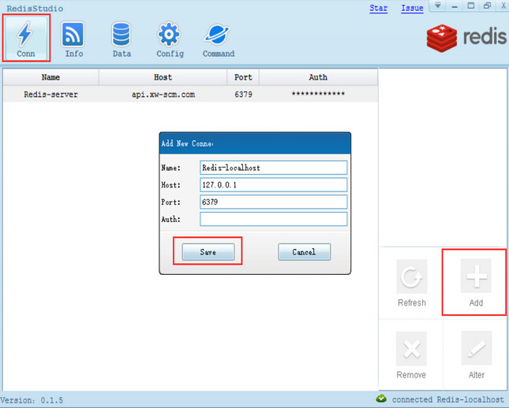This screenshot has width=509, height=408.
Task: Click the api.xw-scm.com host cell
Action: (x=163, y=95)
